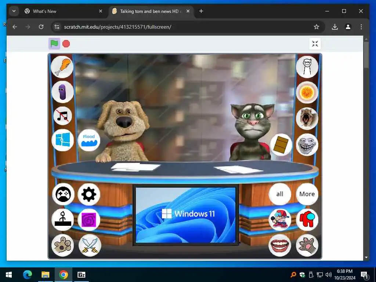
Task: Open the volume control in the system tray
Action: [x=329, y=275]
